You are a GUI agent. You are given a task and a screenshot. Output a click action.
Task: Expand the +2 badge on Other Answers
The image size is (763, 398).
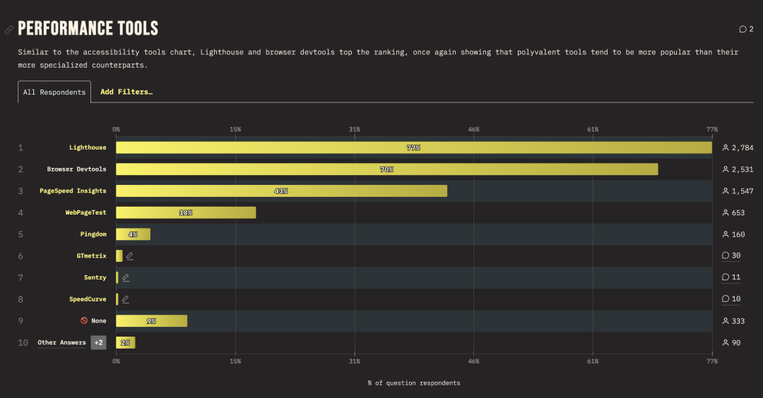tap(98, 342)
